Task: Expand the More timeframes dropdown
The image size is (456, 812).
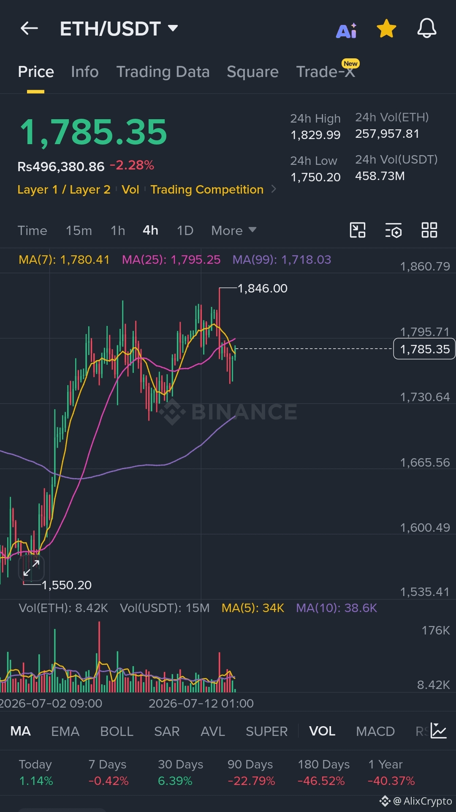Action: tap(233, 230)
